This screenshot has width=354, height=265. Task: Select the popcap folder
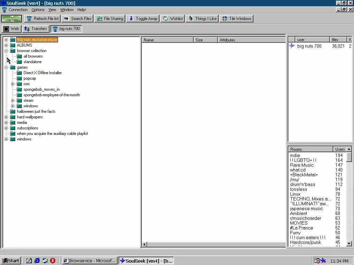point(30,78)
